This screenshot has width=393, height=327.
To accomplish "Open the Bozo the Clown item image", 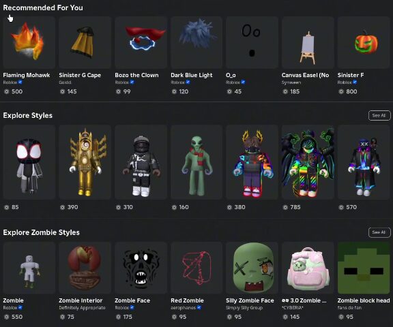I will 141,42.
